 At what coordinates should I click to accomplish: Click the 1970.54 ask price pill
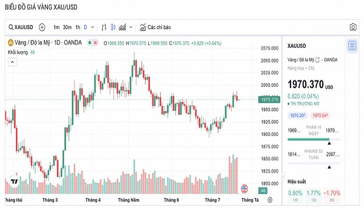(x=320, y=115)
